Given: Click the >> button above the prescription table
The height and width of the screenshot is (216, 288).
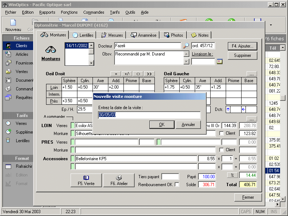Looking at the screenshot, I should (x=150, y=74).
